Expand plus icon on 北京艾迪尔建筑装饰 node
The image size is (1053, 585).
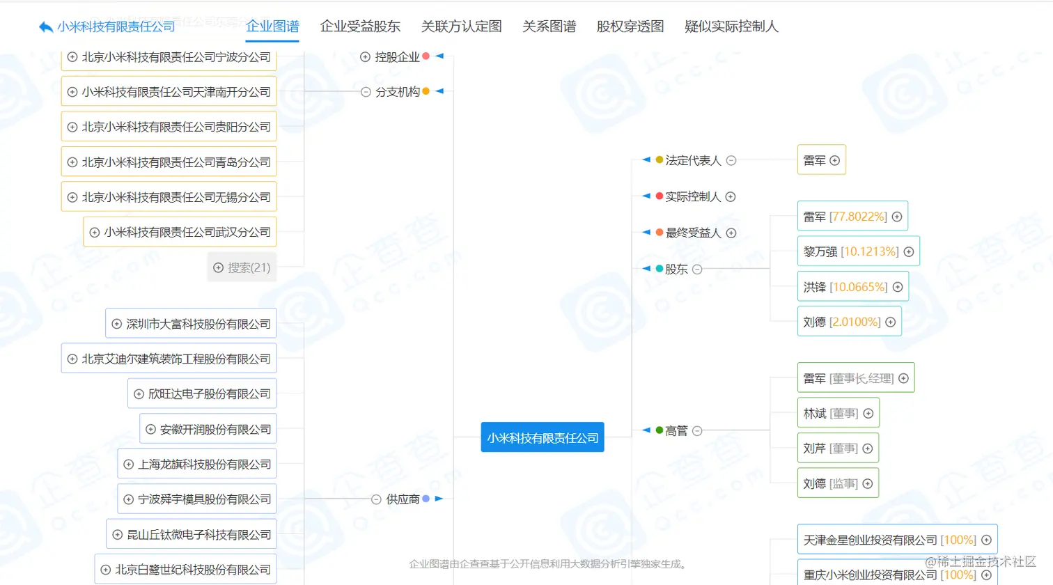(x=72, y=359)
